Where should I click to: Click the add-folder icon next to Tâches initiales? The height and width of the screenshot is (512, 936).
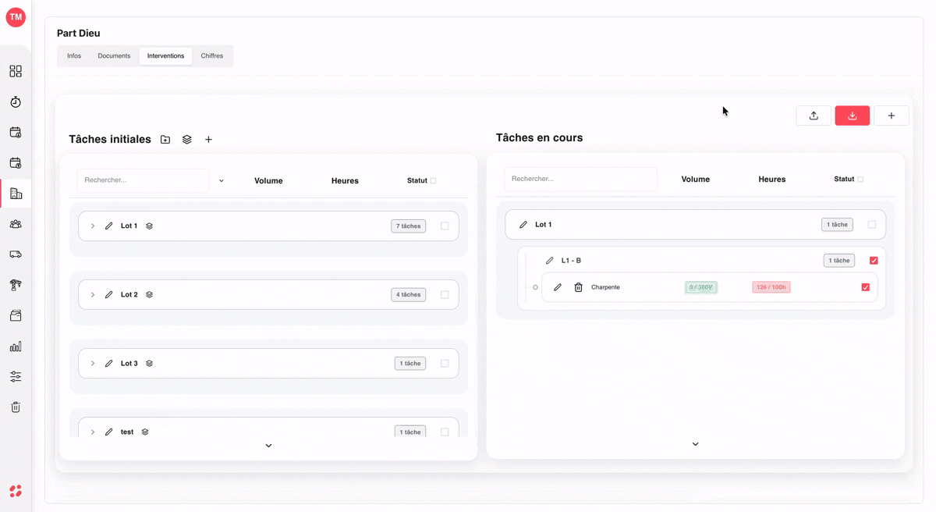(165, 140)
